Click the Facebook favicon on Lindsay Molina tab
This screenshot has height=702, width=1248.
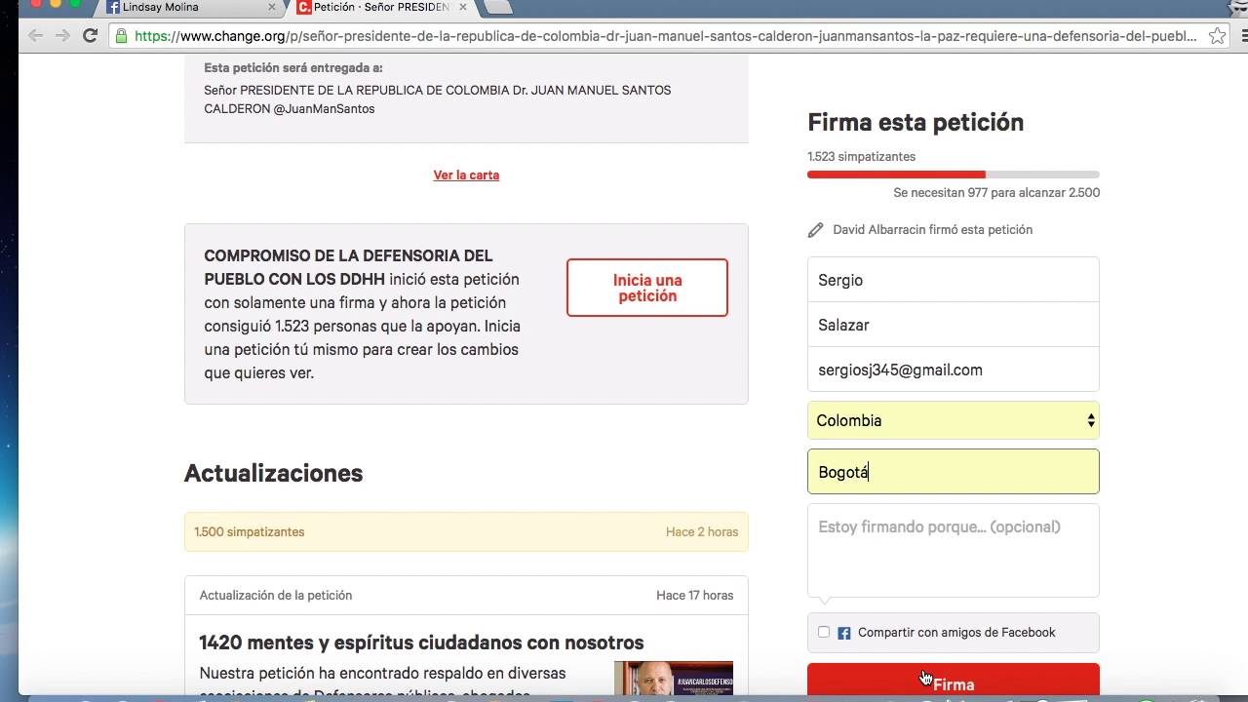point(113,7)
